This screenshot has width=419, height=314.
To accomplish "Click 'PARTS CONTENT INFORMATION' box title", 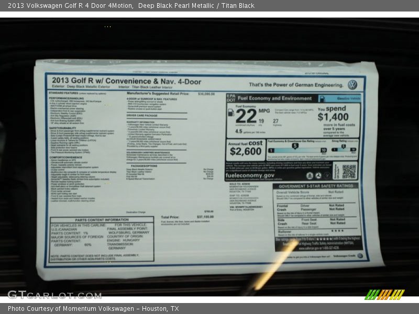I will [x=102, y=220].
